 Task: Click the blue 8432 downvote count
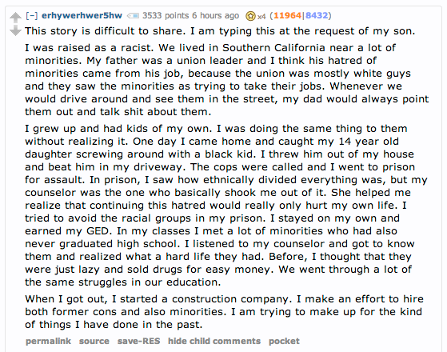point(317,15)
